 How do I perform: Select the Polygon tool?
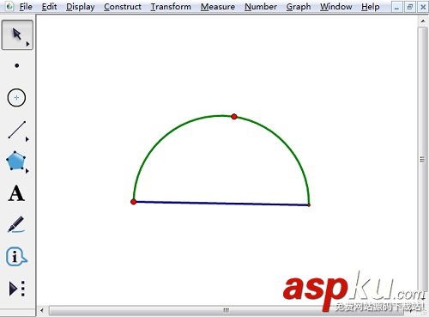16,161
